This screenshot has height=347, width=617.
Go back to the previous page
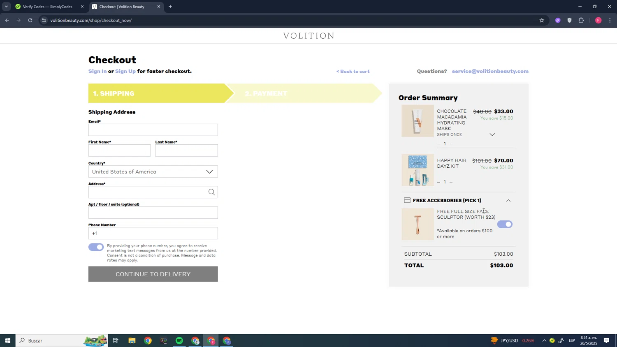(x=7, y=20)
